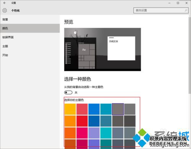This screenshot has width=191, height=149.
Task: Pick the violet swatch in bottom row
Action: (x=94, y=144)
